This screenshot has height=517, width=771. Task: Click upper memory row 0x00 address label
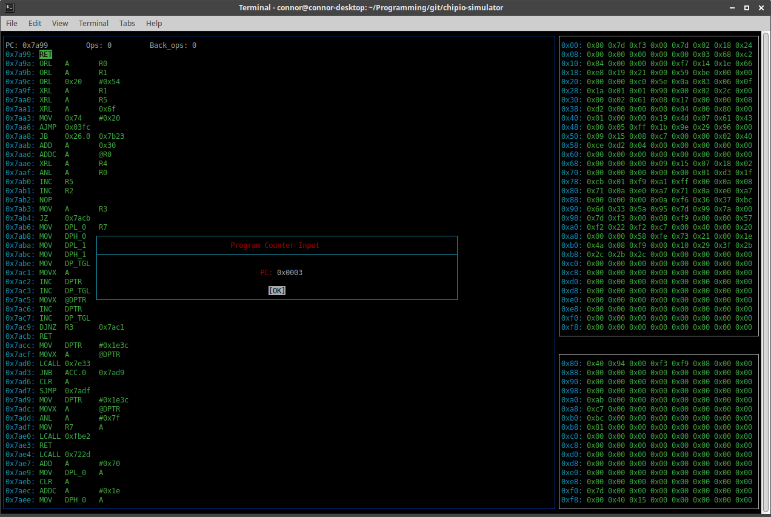tap(572, 45)
